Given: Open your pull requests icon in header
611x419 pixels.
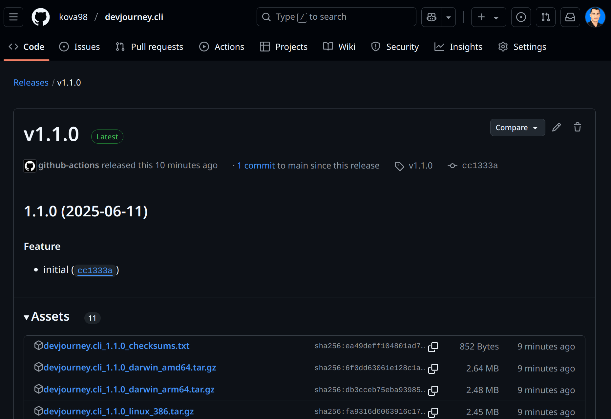Looking at the screenshot, I should click(546, 17).
